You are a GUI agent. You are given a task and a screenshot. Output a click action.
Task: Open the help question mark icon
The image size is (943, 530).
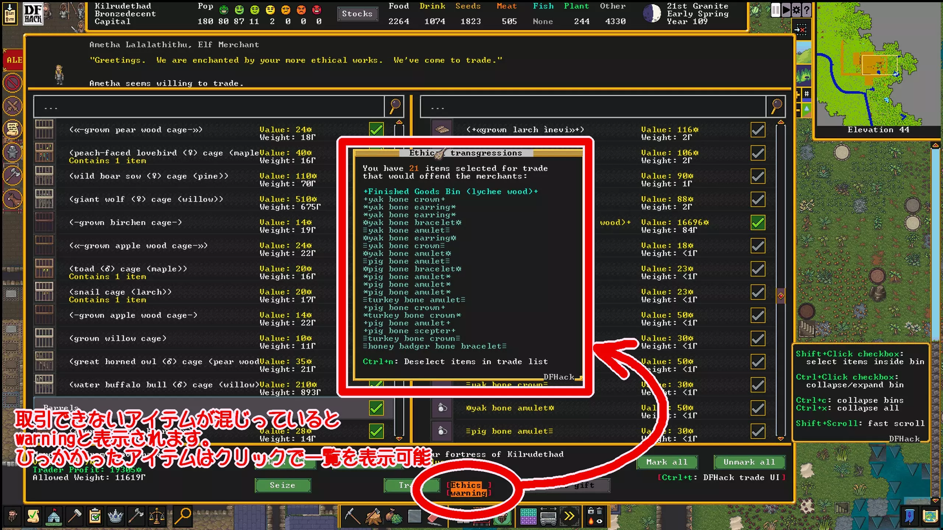coord(806,10)
